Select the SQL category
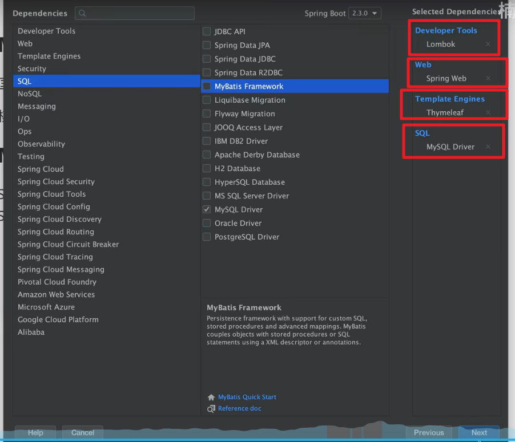The image size is (515, 442). point(106,81)
